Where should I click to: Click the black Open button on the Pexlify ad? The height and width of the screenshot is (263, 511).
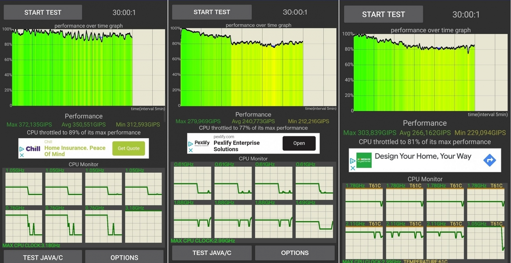(x=299, y=143)
